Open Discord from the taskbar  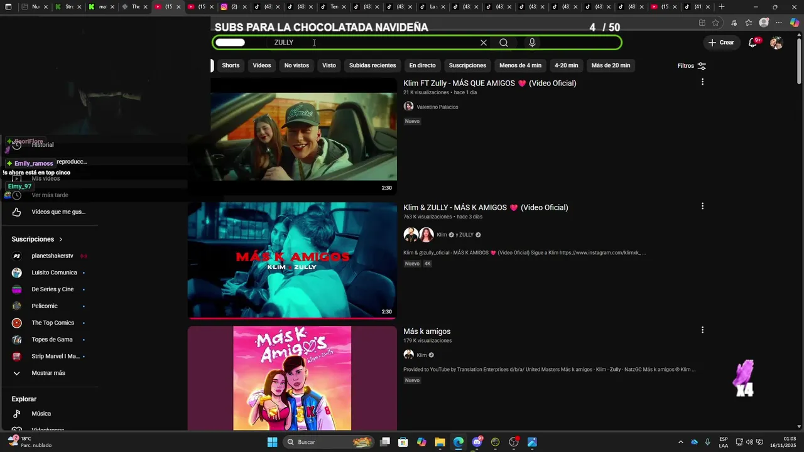pyautogui.click(x=477, y=442)
